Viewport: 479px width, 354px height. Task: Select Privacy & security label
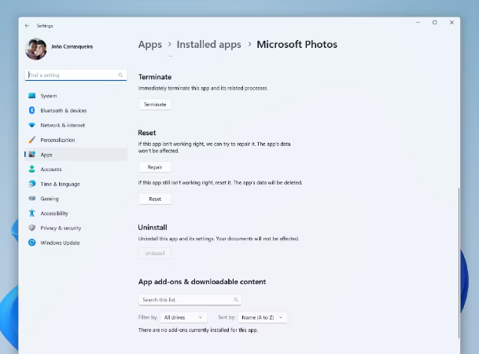click(x=61, y=228)
